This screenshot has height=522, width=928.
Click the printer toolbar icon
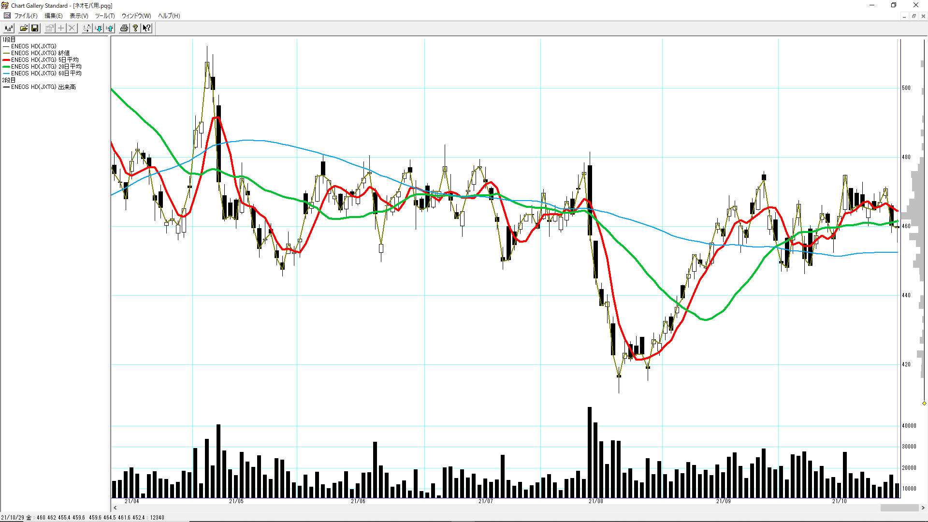(x=124, y=28)
